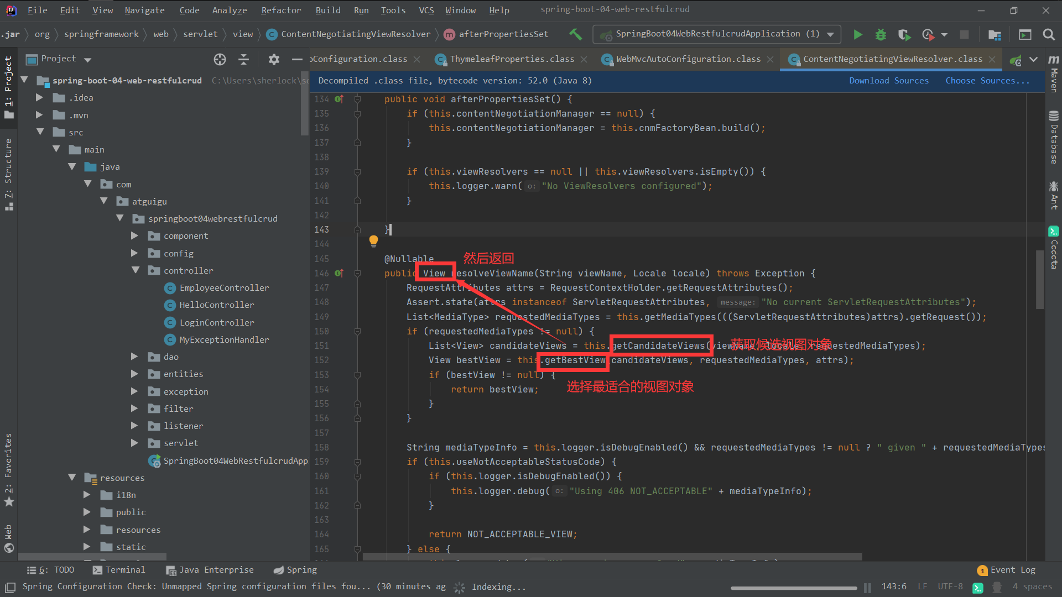
Task: Open the EmployeeController file
Action: click(223, 288)
